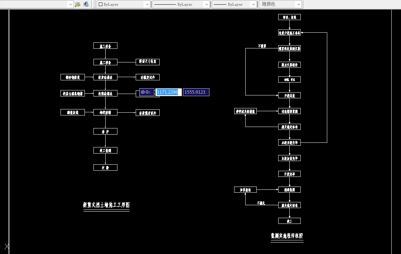Click the 命令: dynamic input label
The image size is (401, 254).
click(x=147, y=92)
